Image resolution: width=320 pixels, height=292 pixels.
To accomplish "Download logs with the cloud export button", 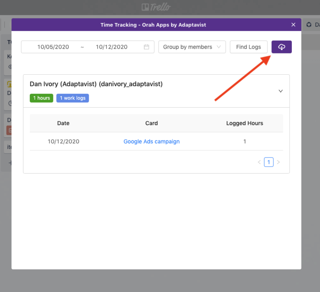I will pyautogui.click(x=282, y=47).
